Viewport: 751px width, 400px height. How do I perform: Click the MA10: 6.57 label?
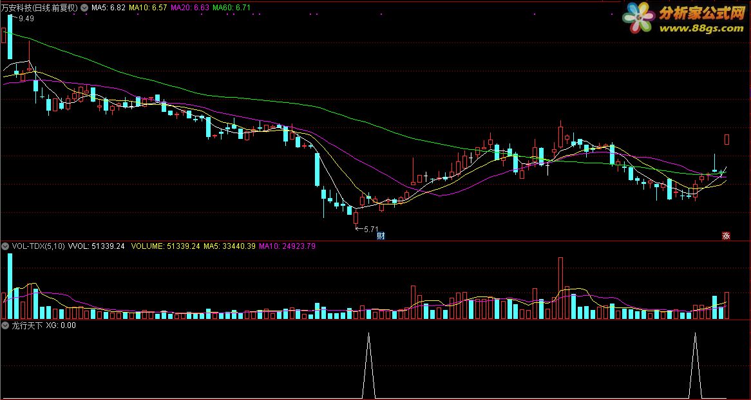coord(148,8)
